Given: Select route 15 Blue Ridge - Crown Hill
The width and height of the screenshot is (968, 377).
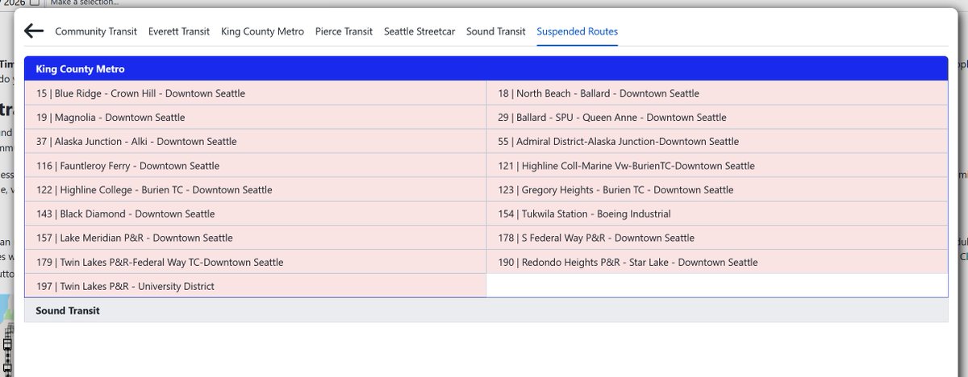Looking at the screenshot, I should 255,93.
